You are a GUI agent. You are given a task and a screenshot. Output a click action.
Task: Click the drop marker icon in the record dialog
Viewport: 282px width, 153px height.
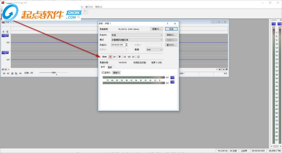coord(119,57)
